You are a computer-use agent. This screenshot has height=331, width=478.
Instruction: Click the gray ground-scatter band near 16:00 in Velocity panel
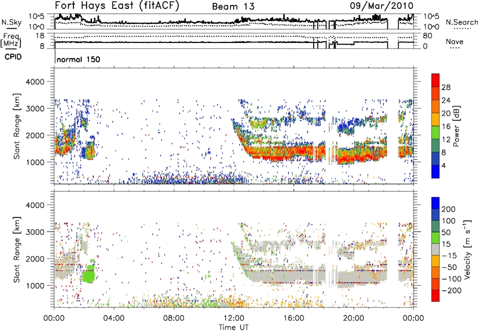[x=293, y=276]
